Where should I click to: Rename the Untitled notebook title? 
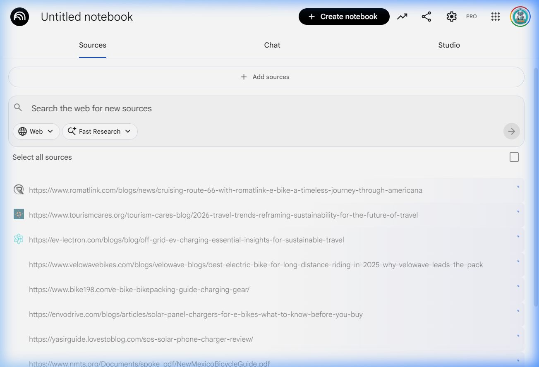tap(87, 17)
